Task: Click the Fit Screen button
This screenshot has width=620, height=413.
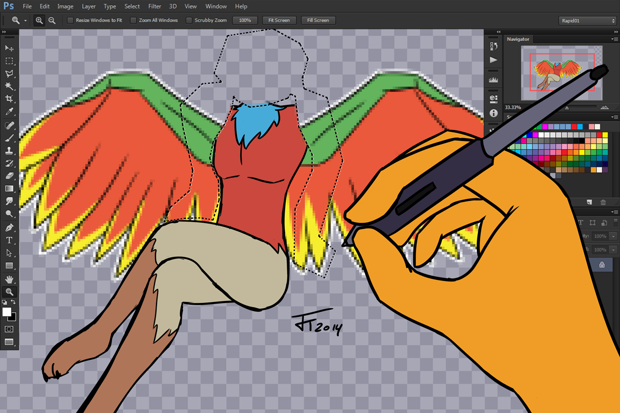Action: (279, 20)
